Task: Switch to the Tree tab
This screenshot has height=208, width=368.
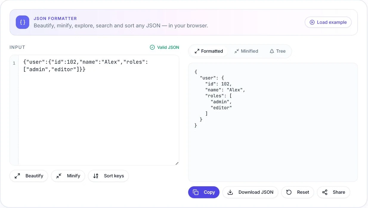Action: pos(278,51)
